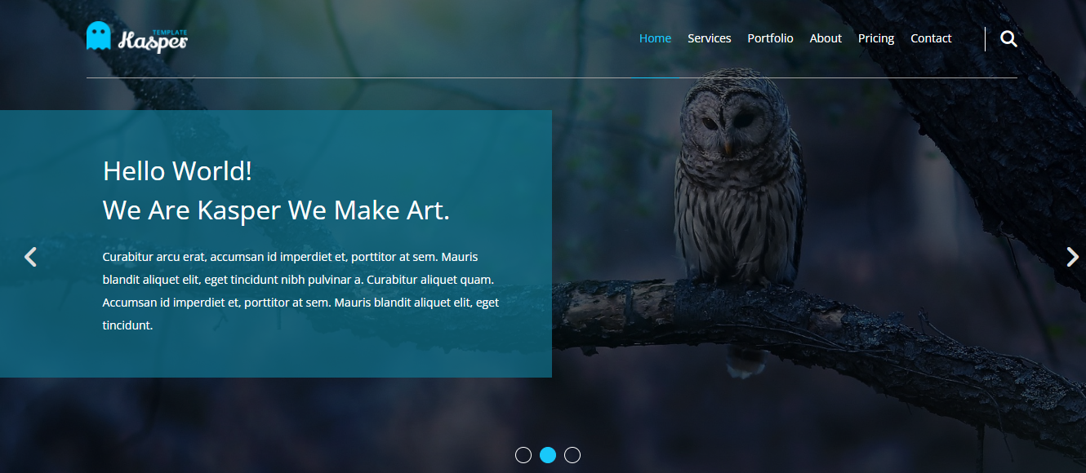Open the search magnifier icon
1086x473 pixels.
1008,38
